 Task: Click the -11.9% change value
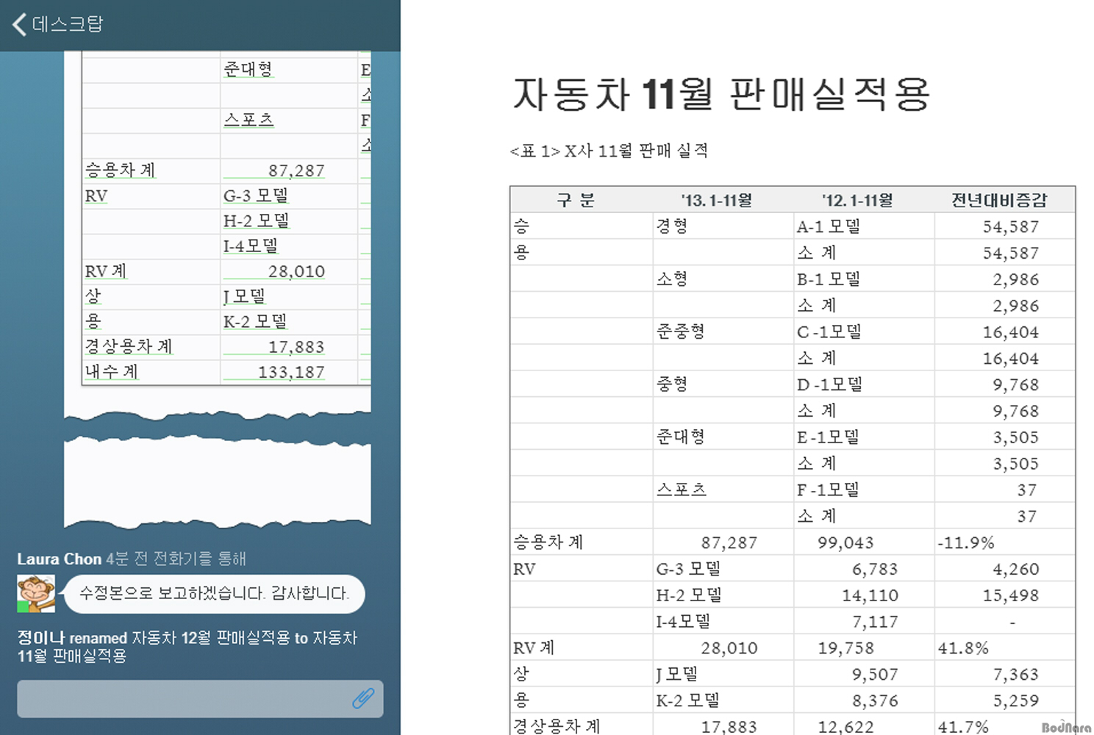966,542
